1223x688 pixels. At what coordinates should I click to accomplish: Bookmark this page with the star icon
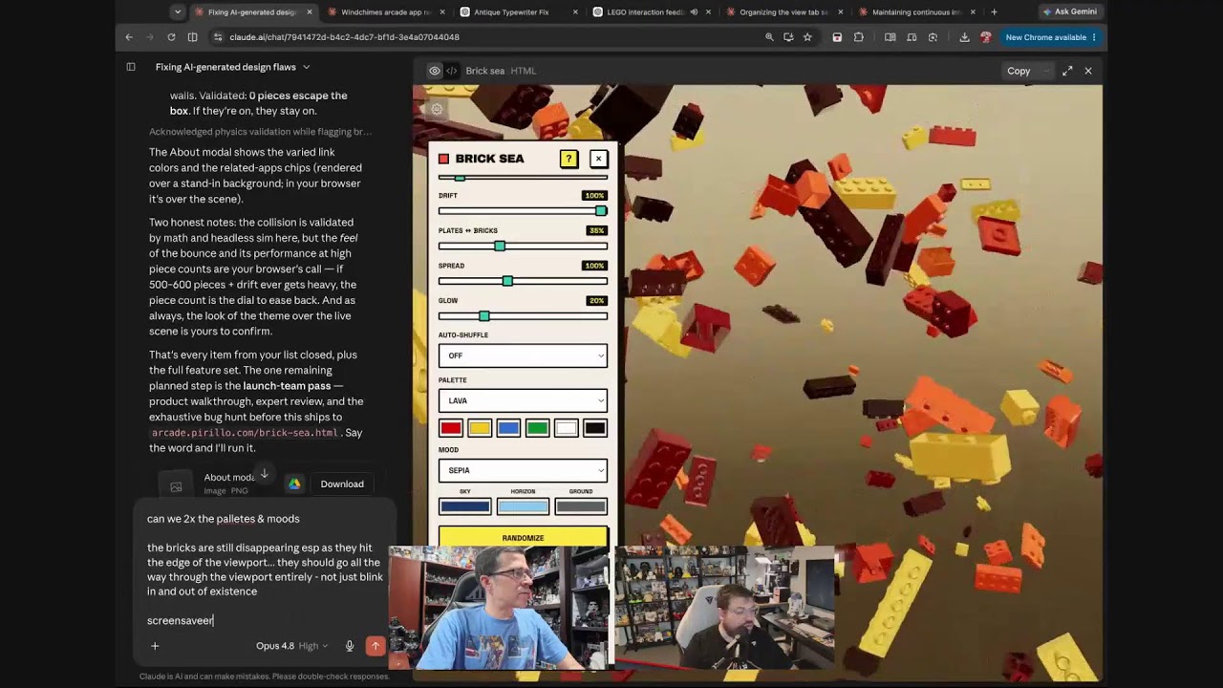[807, 37]
